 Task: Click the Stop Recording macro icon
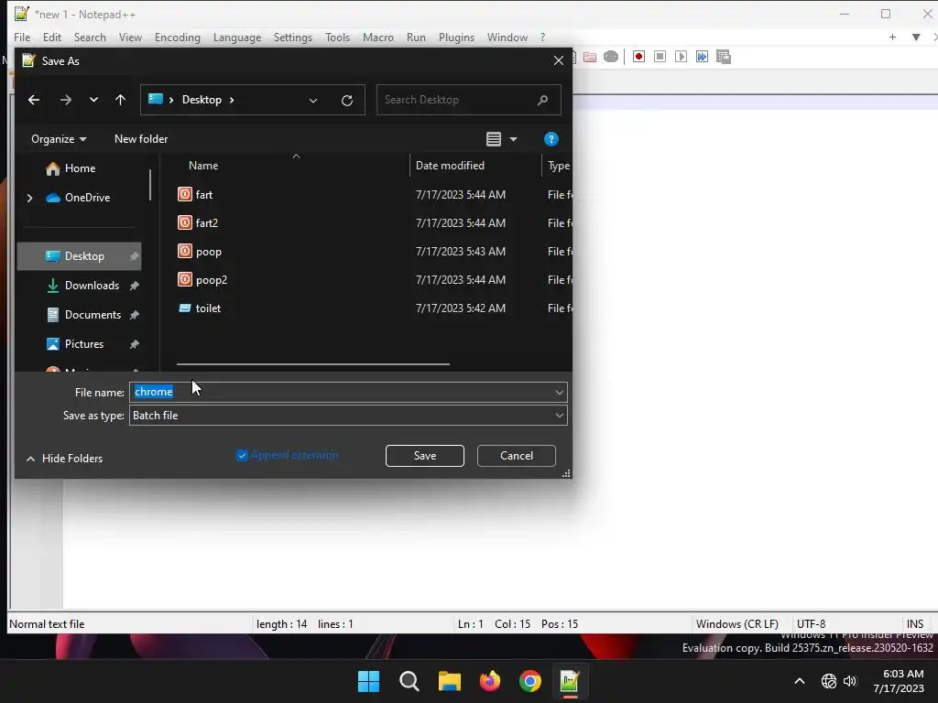pos(660,57)
